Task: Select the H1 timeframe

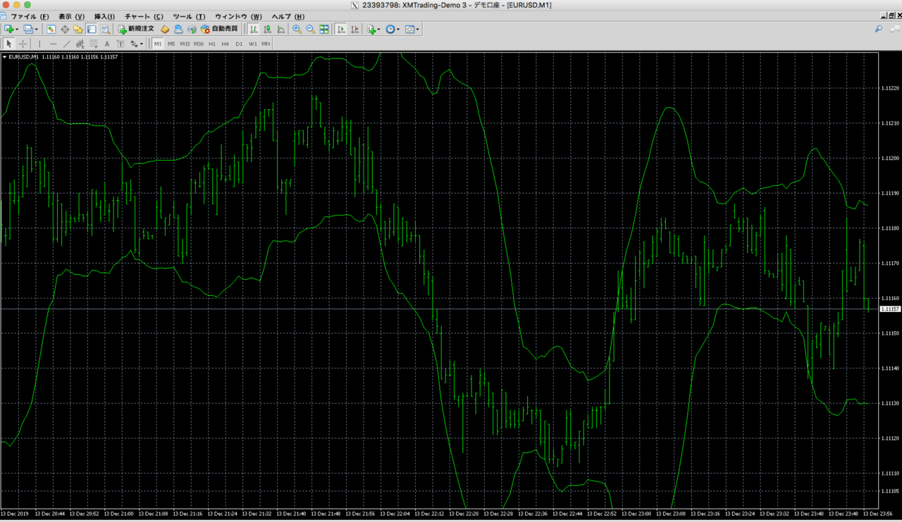Action: pos(212,44)
